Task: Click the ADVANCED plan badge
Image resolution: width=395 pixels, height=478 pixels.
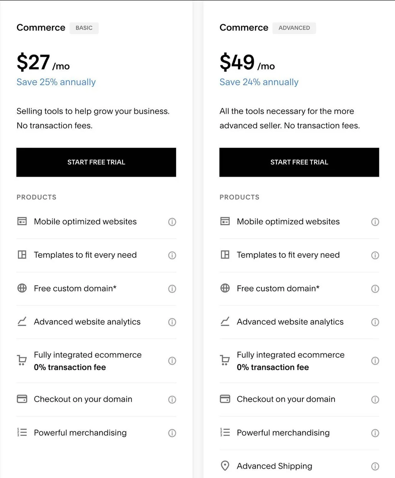Action: 294,28
